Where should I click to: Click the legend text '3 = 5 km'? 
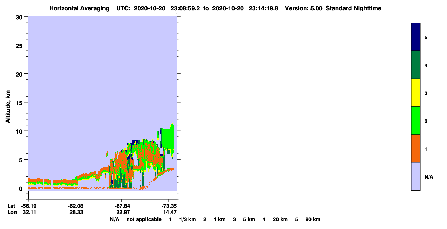[x=244, y=219]
